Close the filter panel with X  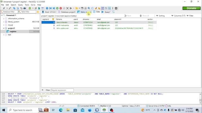(43, 90)
